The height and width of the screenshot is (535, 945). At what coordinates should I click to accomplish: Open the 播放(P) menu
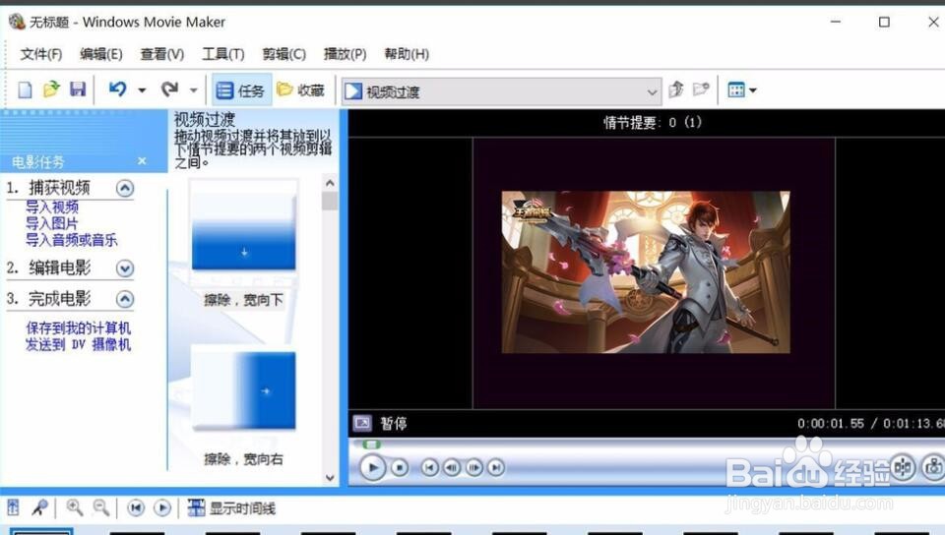point(345,54)
